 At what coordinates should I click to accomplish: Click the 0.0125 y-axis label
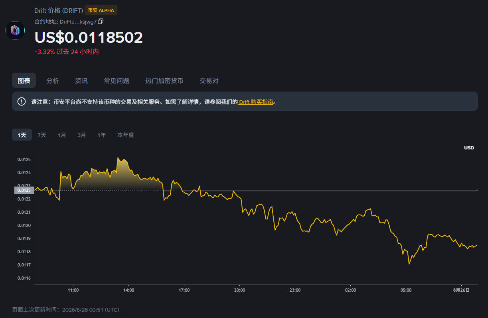(x=24, y=159)
